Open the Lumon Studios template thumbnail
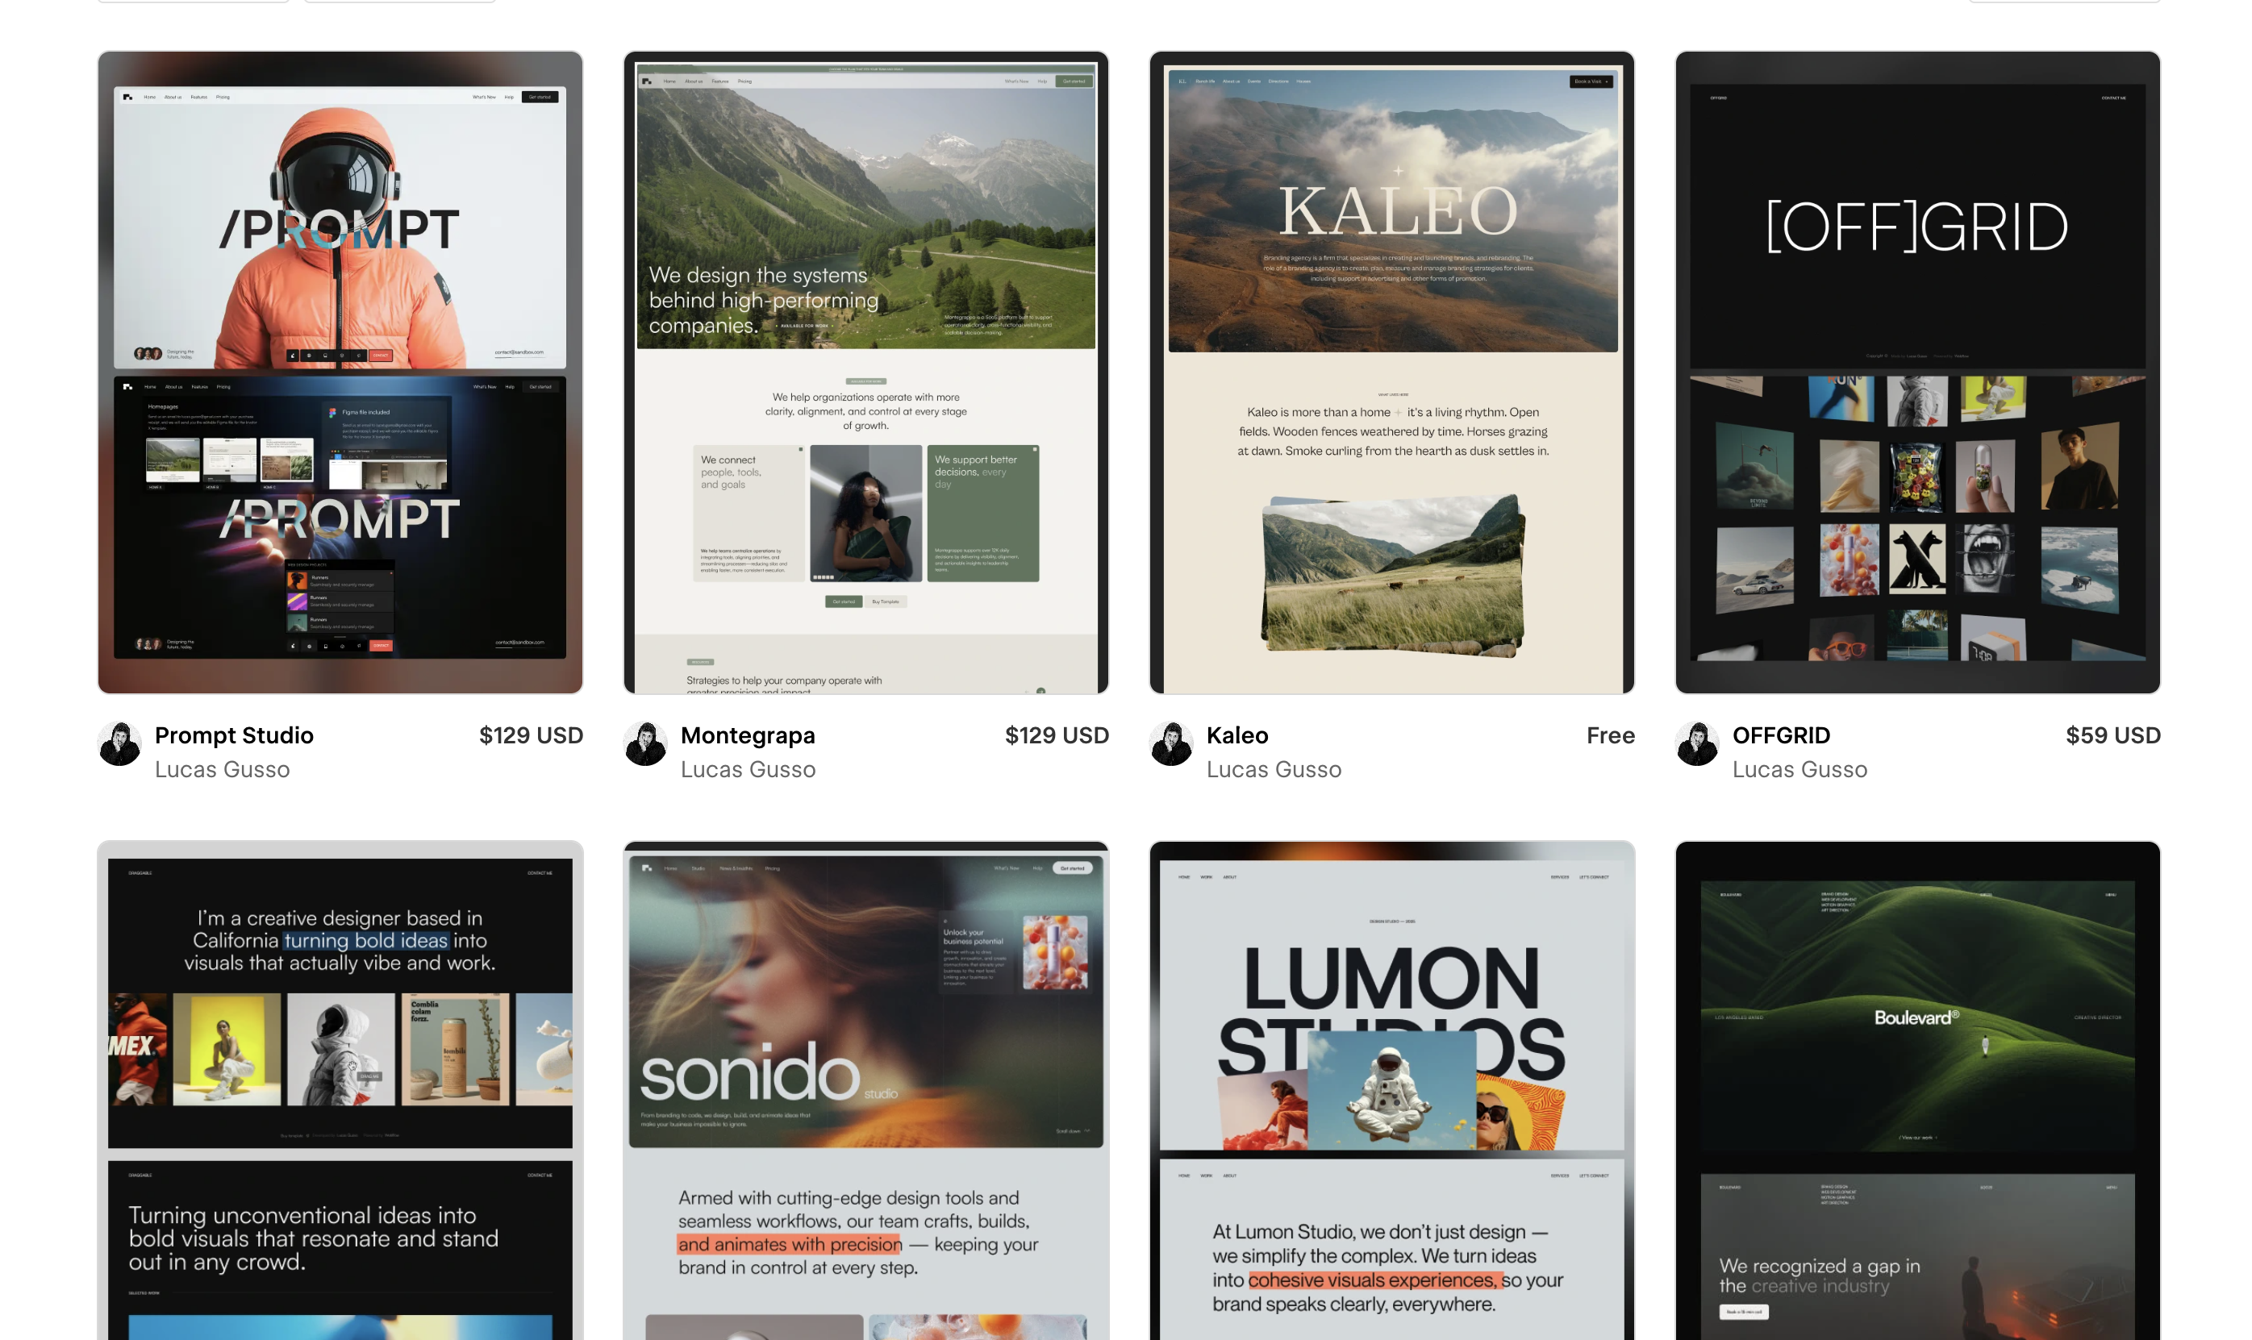 click(x=1391, y=1088)
